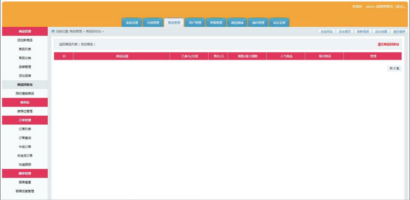410x200 pixels.
Task: Switch to the 站长运营 tab
Action: coord(279,23)
